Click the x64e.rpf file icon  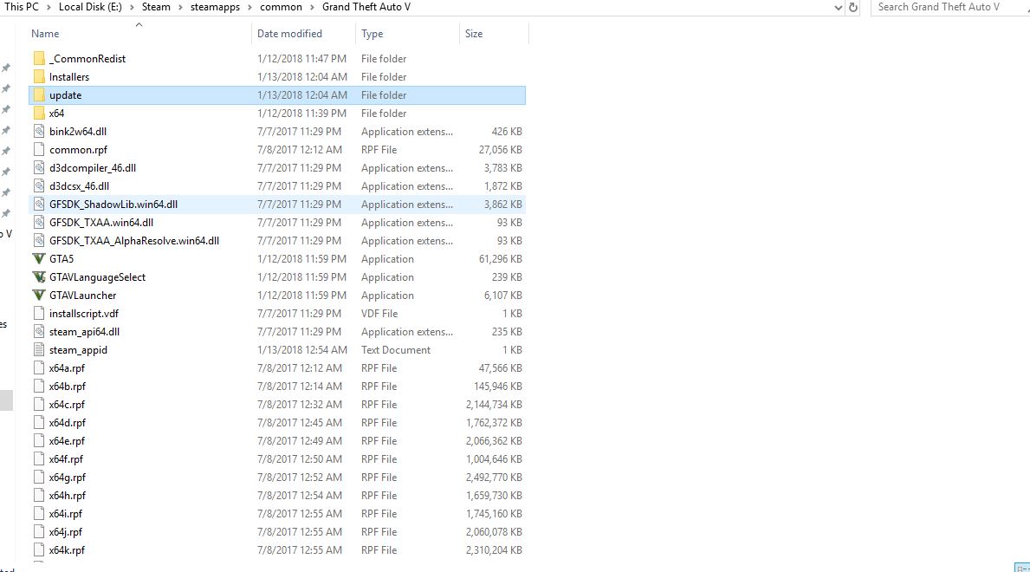point(39,441)
